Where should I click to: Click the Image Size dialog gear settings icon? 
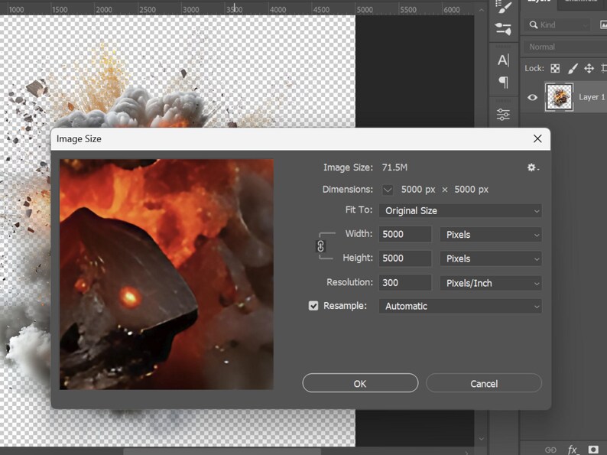[533, 167]
